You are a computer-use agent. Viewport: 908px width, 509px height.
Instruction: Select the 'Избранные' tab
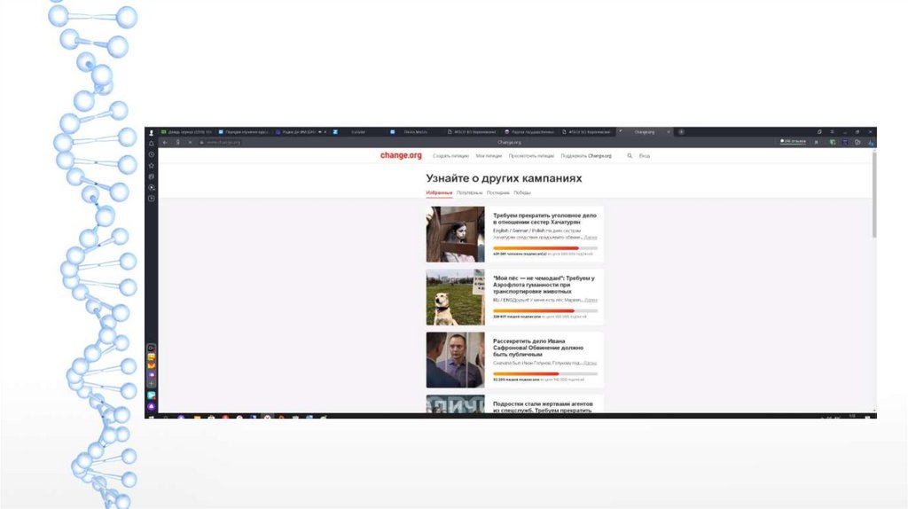[439, 192]
